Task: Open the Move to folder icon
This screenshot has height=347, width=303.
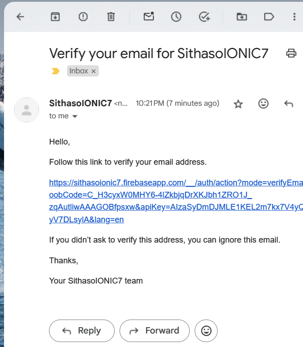Action: 242,17
